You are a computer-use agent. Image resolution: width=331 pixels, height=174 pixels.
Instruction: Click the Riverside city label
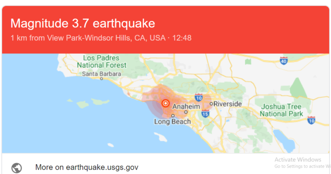click(228, 104)
